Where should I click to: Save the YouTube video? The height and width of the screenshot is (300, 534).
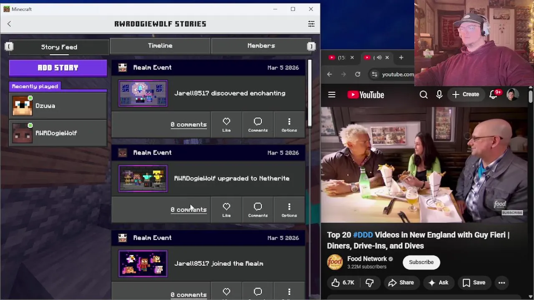pyautogui.click(x=474, y=282)
